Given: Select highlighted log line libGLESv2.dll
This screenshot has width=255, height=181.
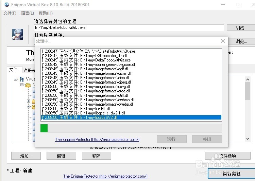Looking at the screenshot, I should (x=131, y=117).
